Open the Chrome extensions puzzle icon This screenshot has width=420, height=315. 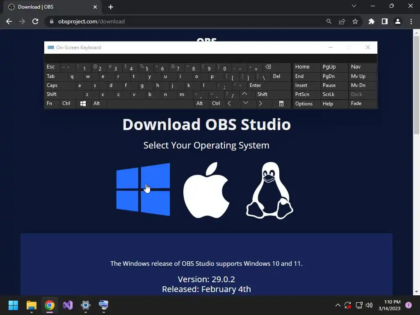pyautogui.click(x=372, y=21)
